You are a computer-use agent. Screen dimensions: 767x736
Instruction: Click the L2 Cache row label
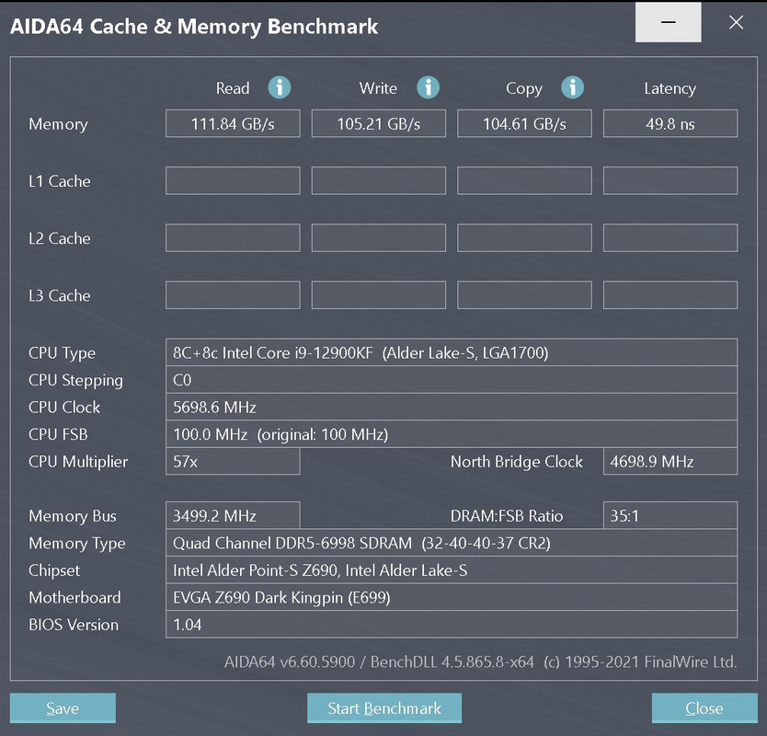(x=60, y=238)
